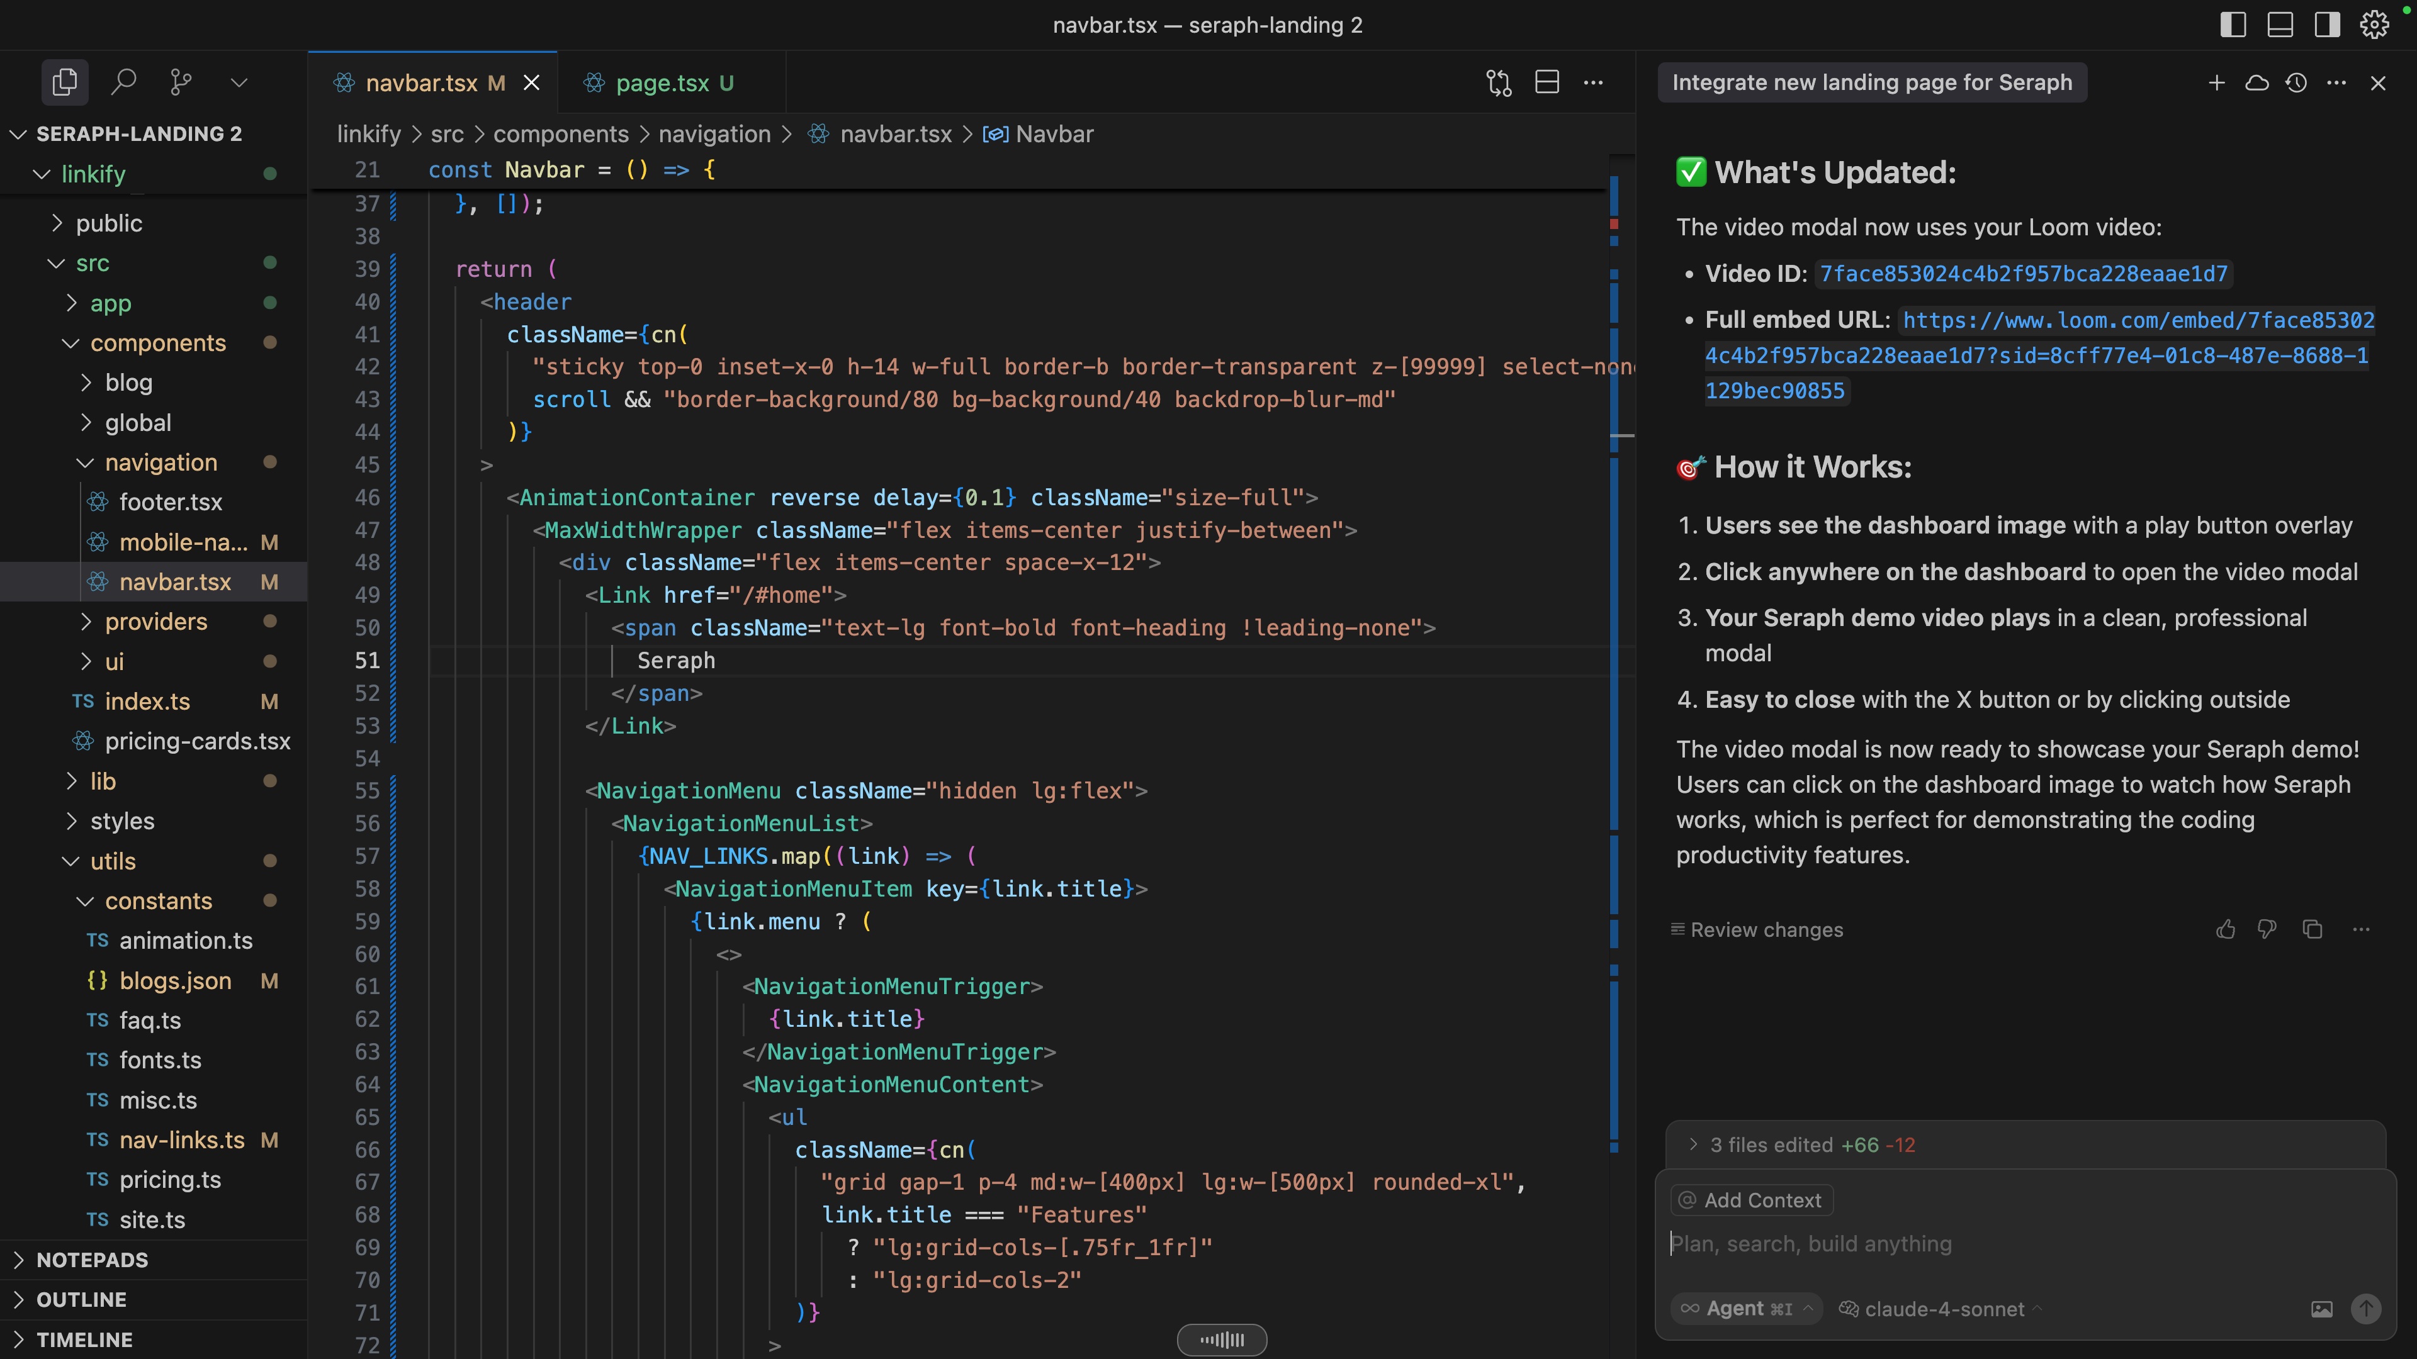Toggle the primary side bar
This screenshot has height=1359, width=2417.
pos(2233,25)
